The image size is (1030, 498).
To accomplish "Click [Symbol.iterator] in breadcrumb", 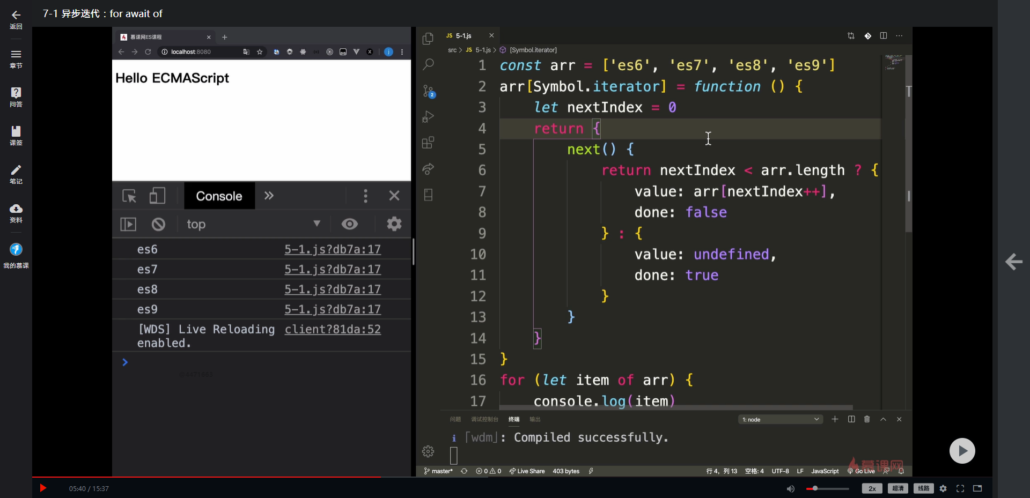I will 533,50.
